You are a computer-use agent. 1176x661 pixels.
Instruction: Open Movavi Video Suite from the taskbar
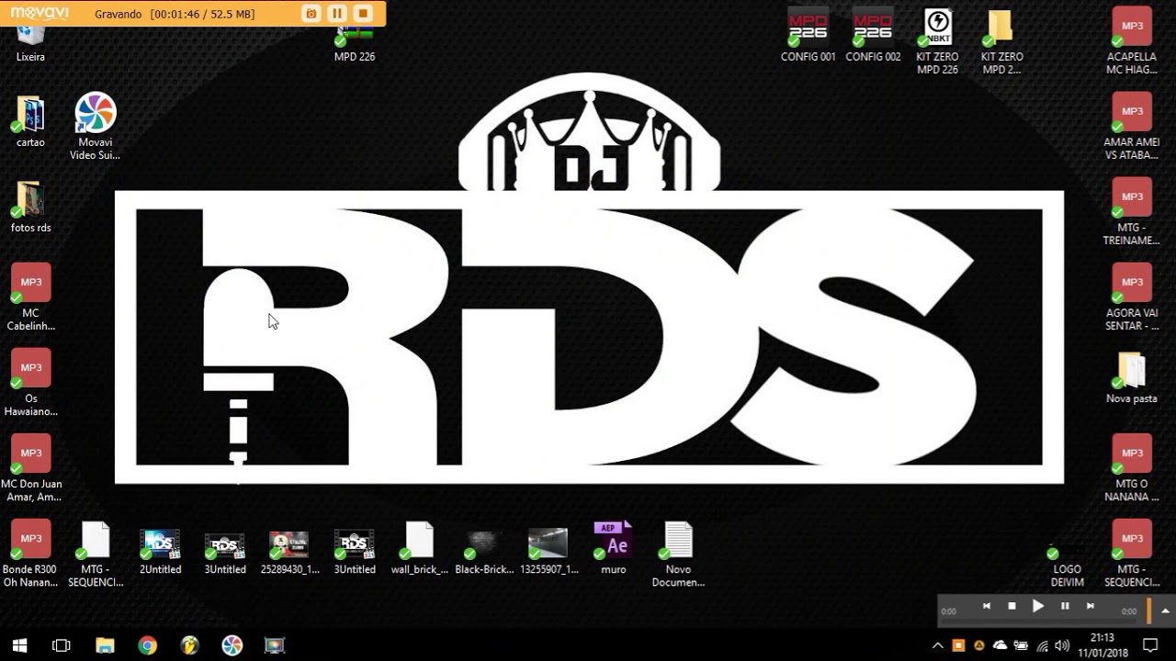point(232,645)
